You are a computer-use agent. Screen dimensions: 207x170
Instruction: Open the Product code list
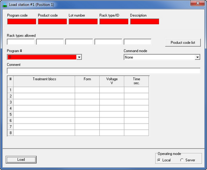coord(183,42)
